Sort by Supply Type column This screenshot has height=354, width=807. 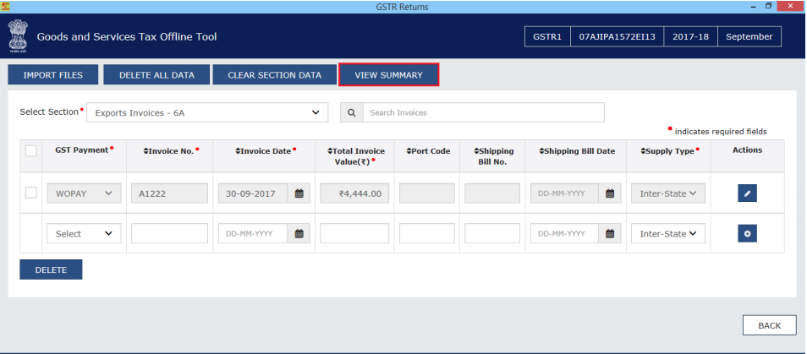click(670, 151)
